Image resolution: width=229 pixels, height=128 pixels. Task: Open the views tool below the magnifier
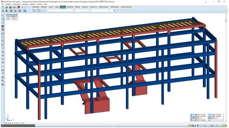point(3,23)
